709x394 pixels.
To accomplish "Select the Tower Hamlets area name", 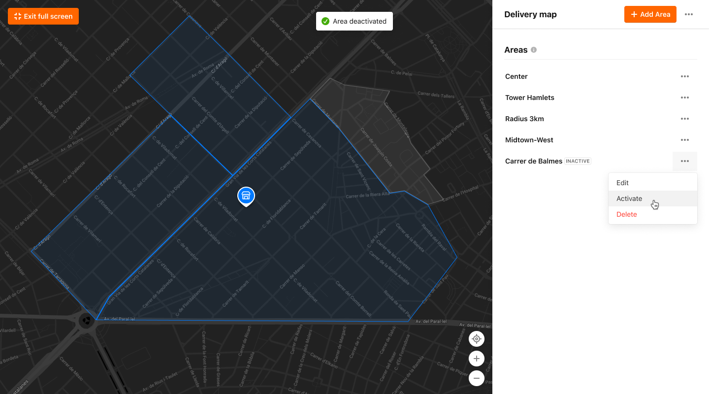I will (529, 98).
